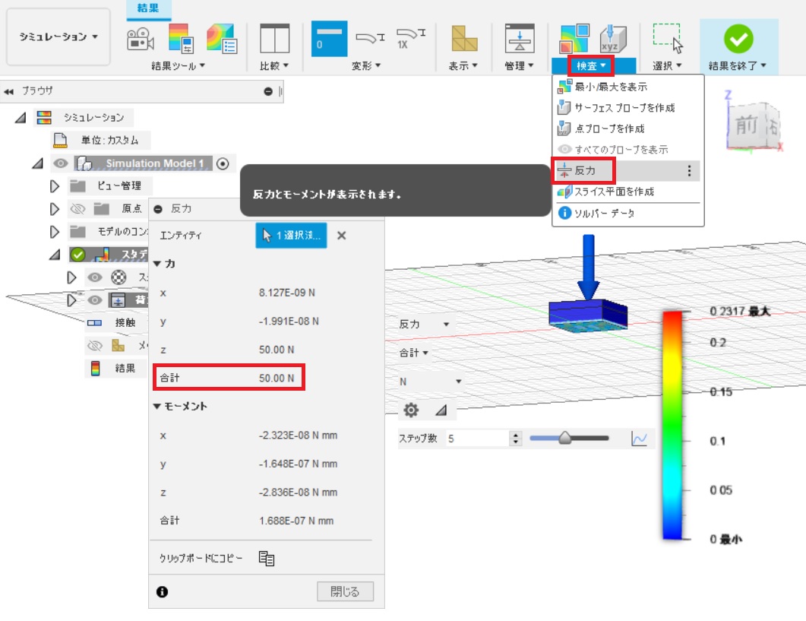806x621 pixels.
Task: Show the hidden 原点 folder
Action: (77, 208)
